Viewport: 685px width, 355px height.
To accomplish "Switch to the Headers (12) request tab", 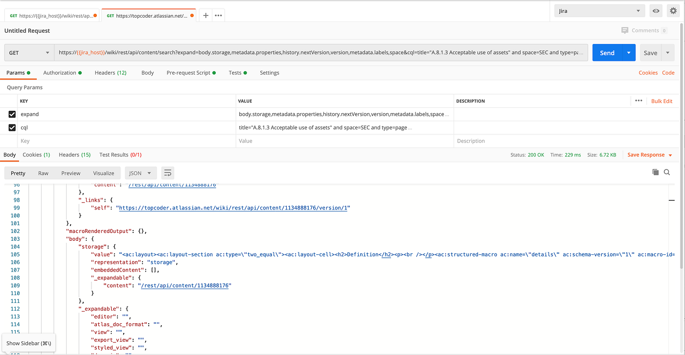I will coord(111,72).
